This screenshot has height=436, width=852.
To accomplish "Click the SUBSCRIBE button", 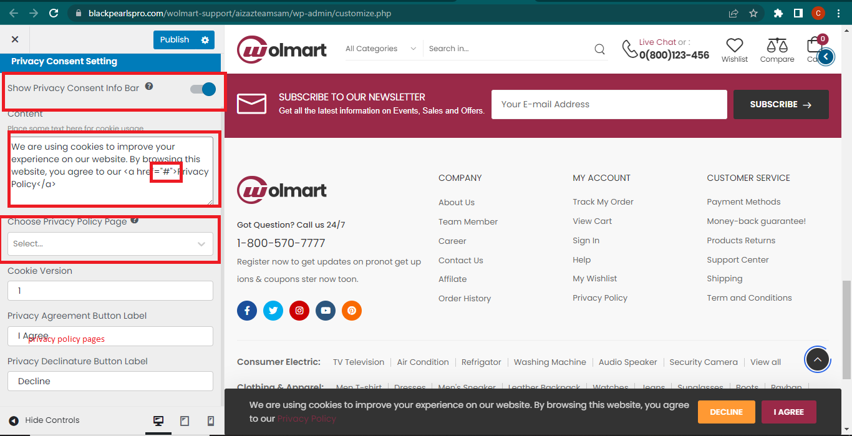I will click(x=781, y=104).
